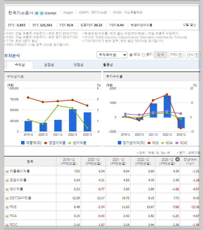
Task: Click the 전년대비 (YoY) column header
Action: 190,161
